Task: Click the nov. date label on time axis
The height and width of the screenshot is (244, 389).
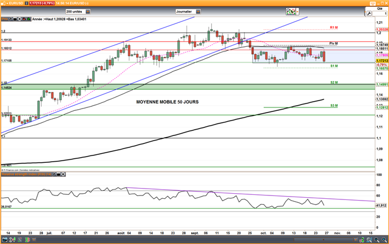Action: coord(337,233)
